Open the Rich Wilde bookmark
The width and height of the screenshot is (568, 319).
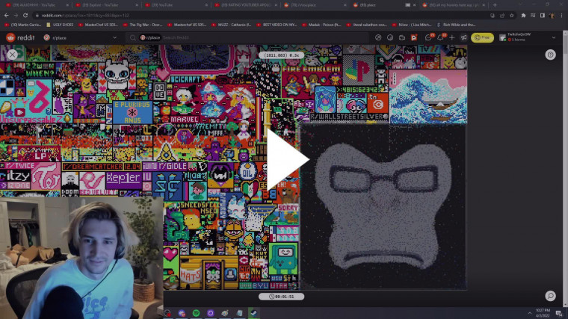point(457,25)
